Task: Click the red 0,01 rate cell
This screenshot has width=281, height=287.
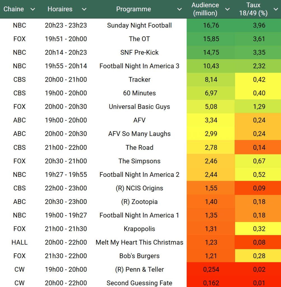Action: [x=259, y=283]
